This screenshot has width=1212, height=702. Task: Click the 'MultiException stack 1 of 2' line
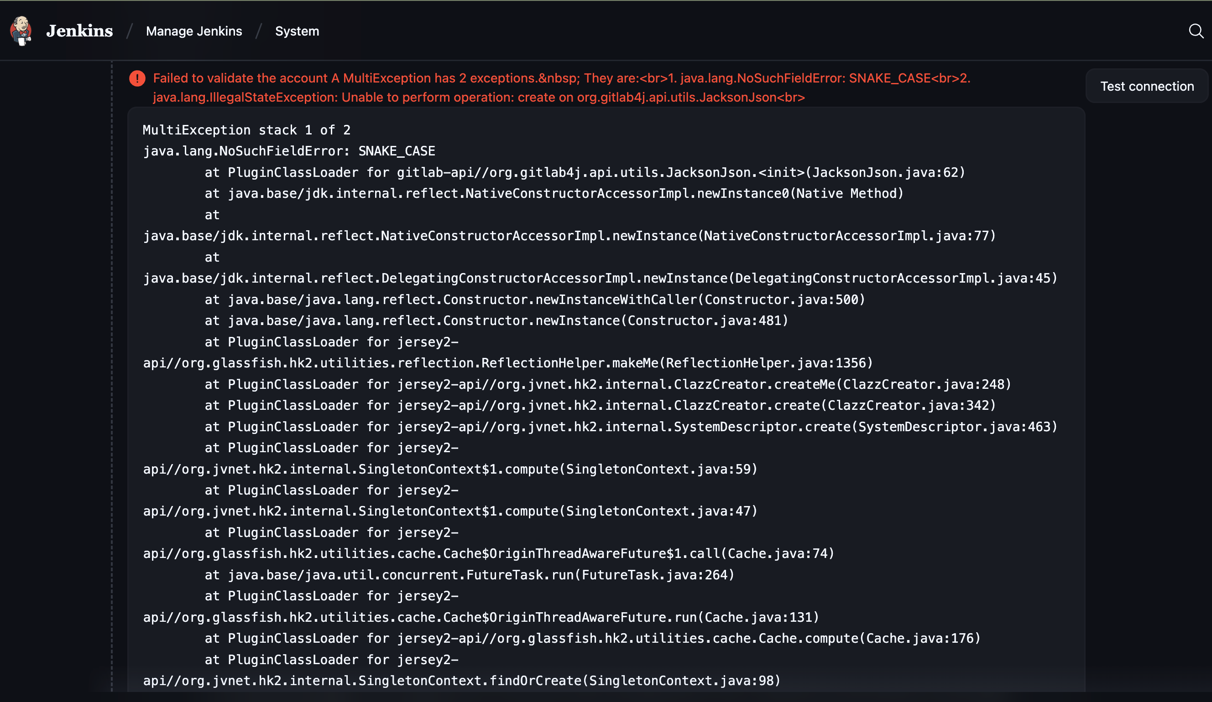pyautogui.click(x=247, y=130)
